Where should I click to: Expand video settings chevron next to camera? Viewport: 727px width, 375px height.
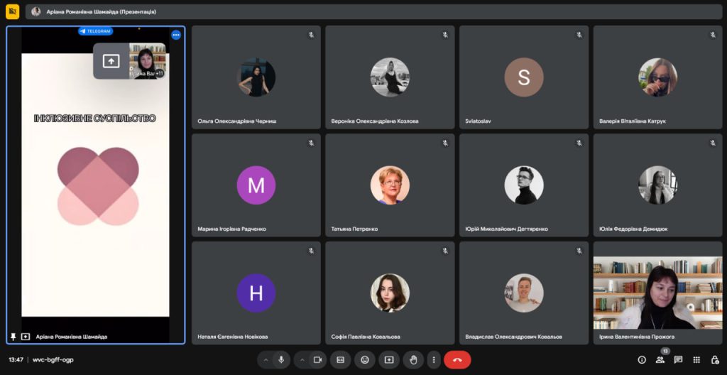302,359
